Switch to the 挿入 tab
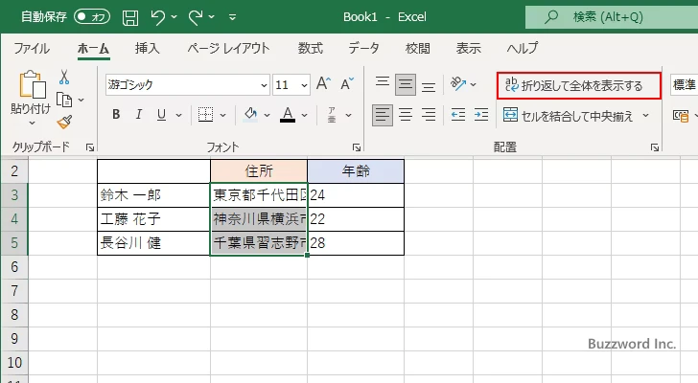This screenshot has width=698, height=383. coord(148,48)
